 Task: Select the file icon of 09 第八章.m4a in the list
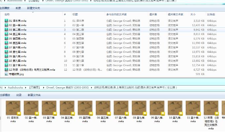pyautogui.click(x=6, y=56)
